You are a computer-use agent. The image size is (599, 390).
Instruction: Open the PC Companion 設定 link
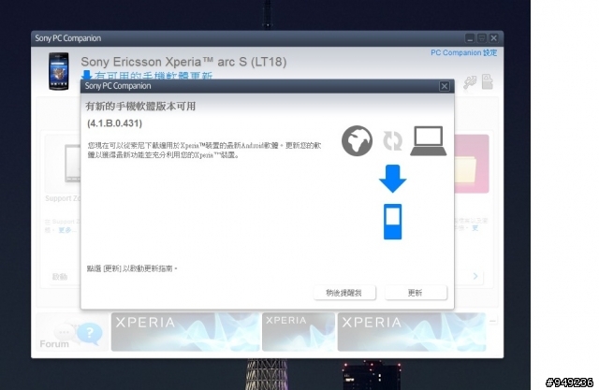pyautogui.click(x=464, y=52)
